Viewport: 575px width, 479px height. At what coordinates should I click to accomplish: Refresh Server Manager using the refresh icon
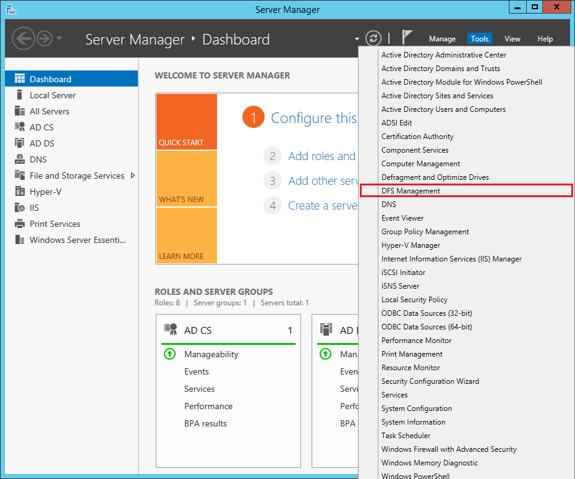coord(373,38)
